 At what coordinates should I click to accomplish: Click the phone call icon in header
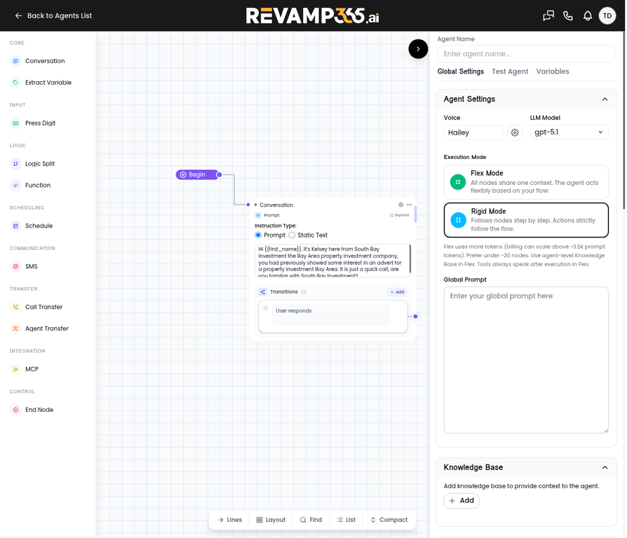[568, 15]
